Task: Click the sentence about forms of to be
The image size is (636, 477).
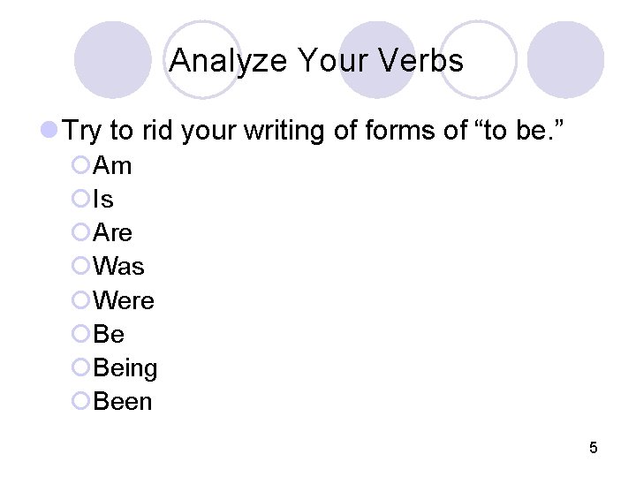Action: pos(313,131)
